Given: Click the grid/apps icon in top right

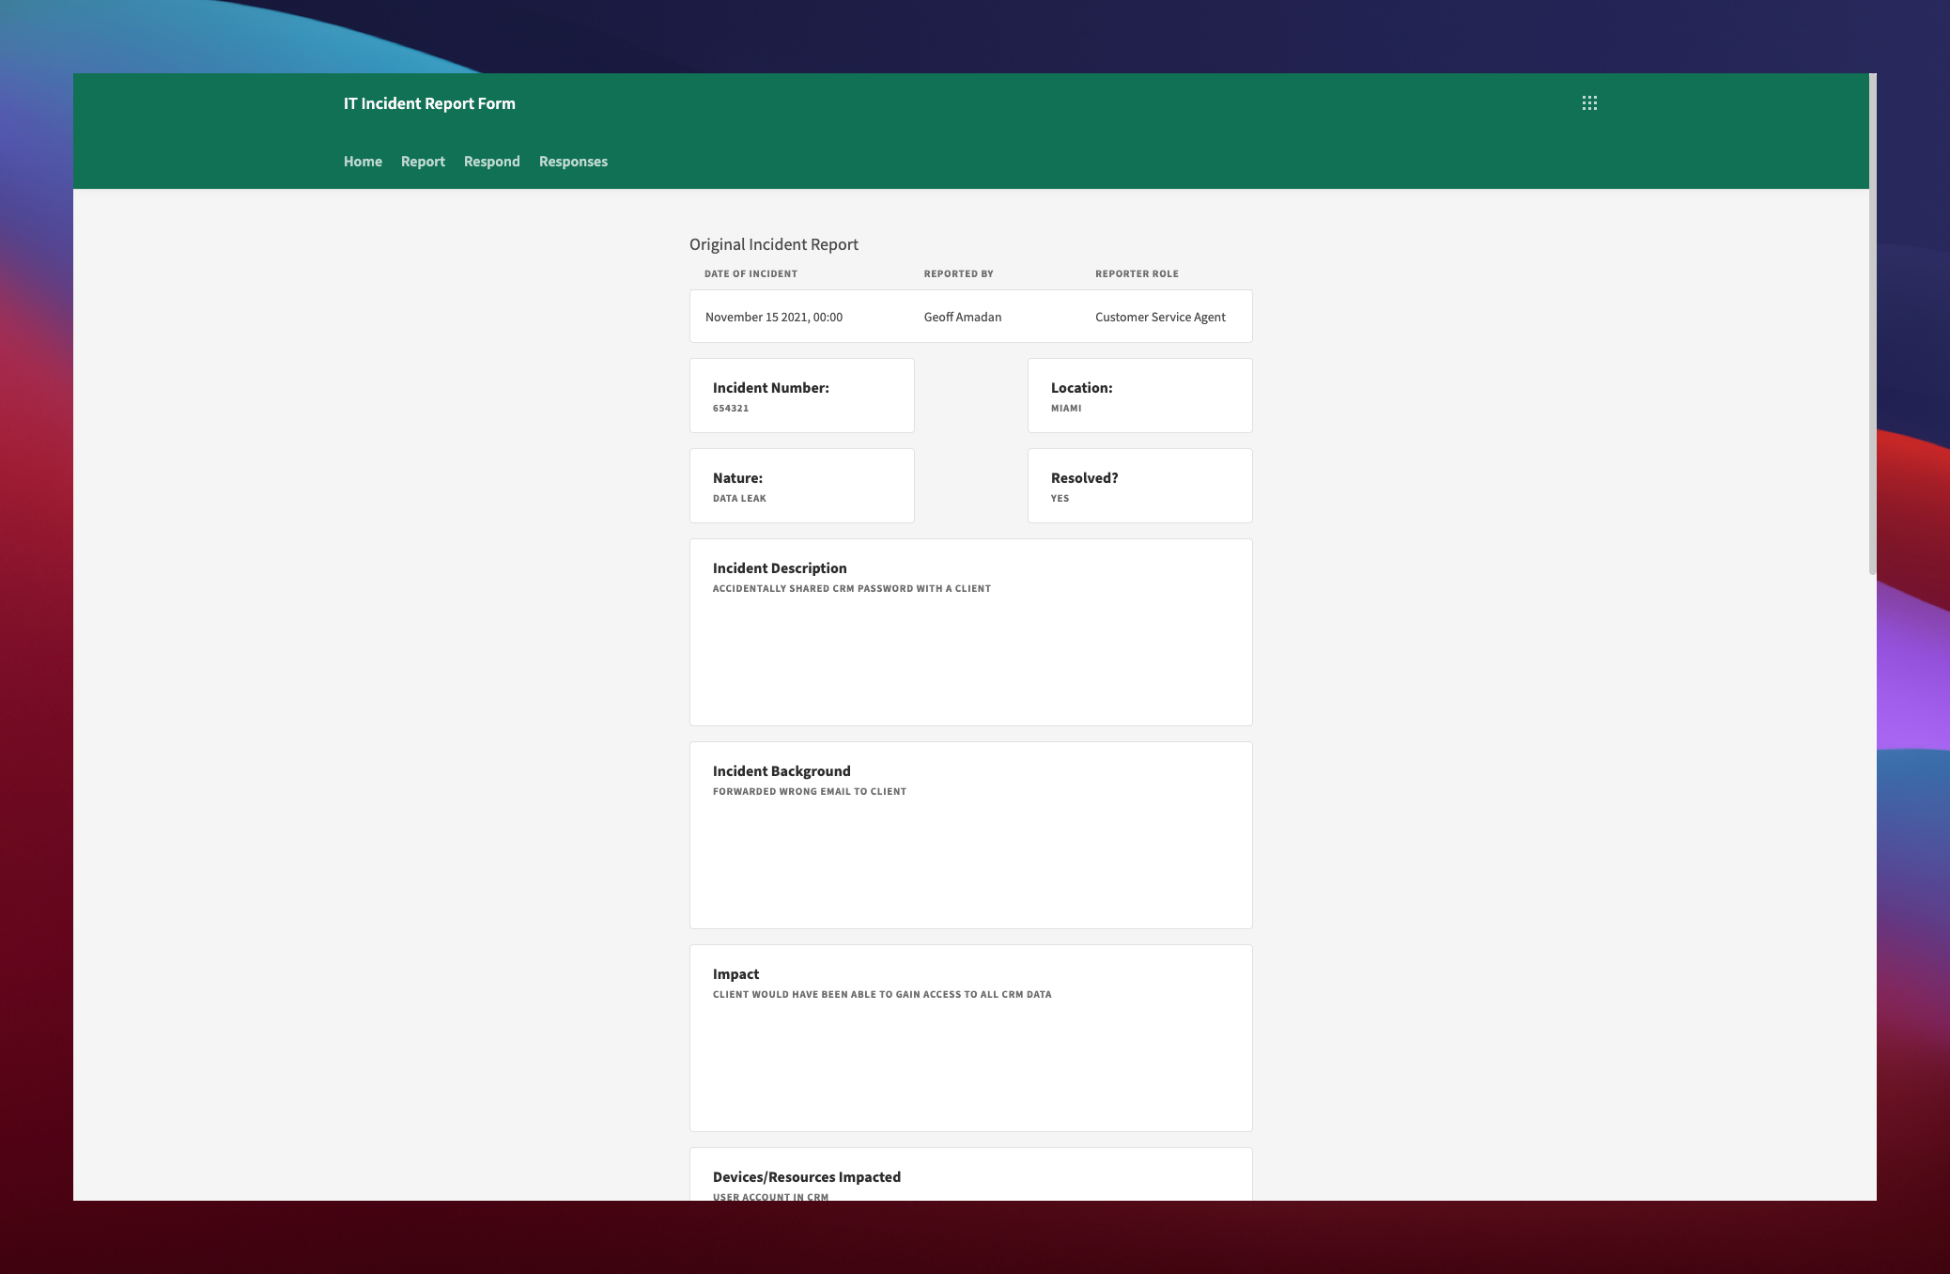Looking at the screenshot, I should (x=1589, y=102).
